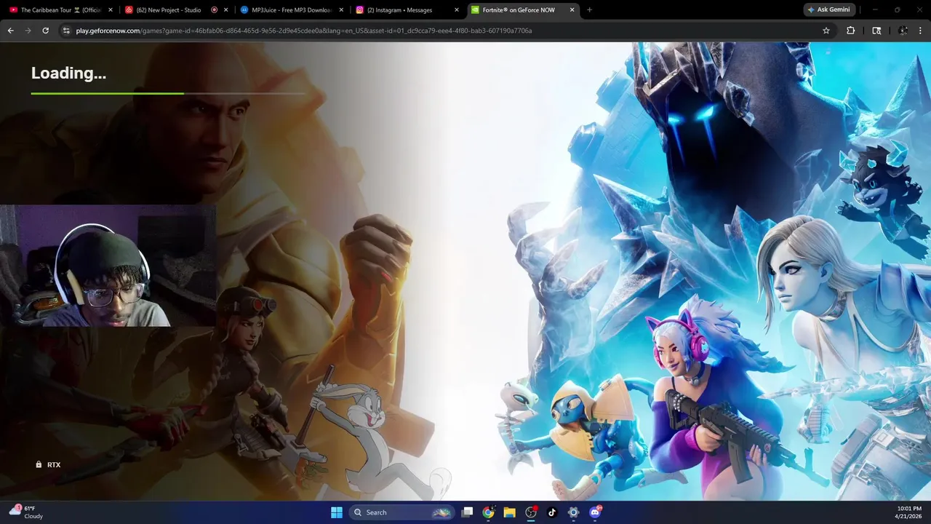Open the Chrome profile avatar
The height and width of the screenshot is (524, 931).
(x=903, y=31)
